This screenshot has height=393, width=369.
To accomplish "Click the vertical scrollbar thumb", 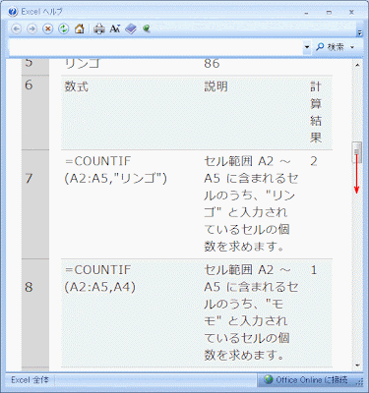I will [x=357, y=152].
